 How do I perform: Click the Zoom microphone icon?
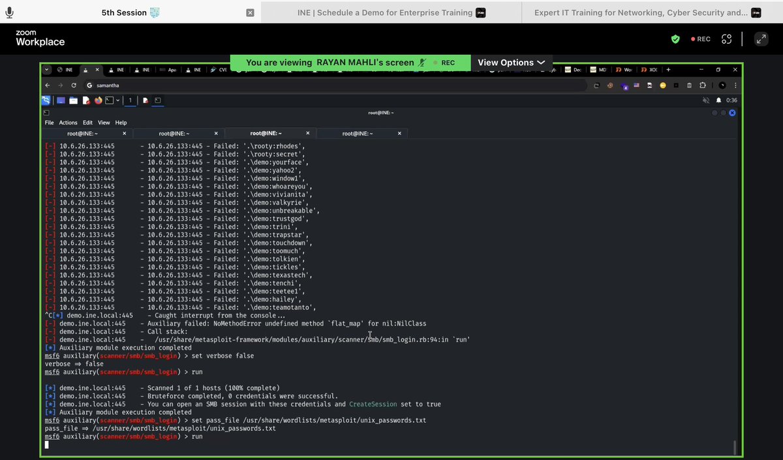[9, 12]
